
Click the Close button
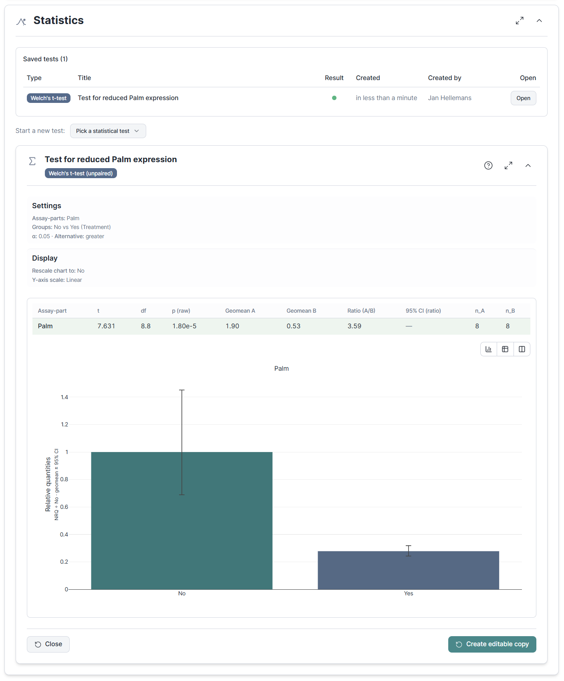(48, 644)
